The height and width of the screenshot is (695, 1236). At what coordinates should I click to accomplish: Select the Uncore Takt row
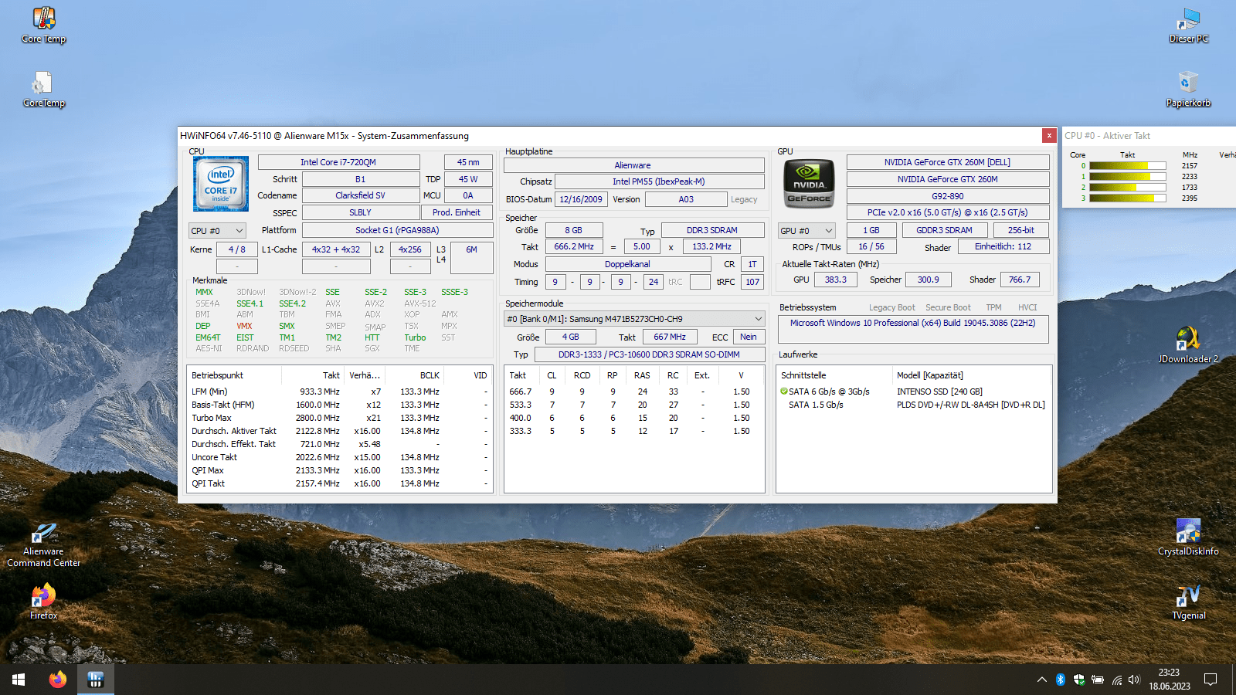point(340,457)
